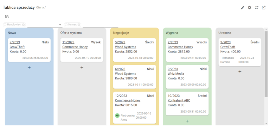Click the AP avatar for Piotrowska Anna
This screenshot has width=270, height=126.
[117, 115]
